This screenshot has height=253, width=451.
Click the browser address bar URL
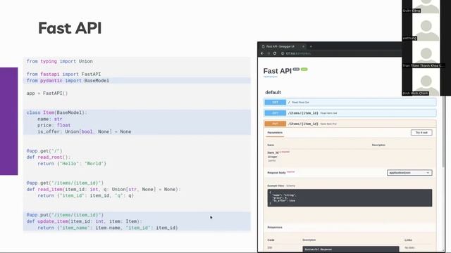pyautogui.click(x=298, y=53)
